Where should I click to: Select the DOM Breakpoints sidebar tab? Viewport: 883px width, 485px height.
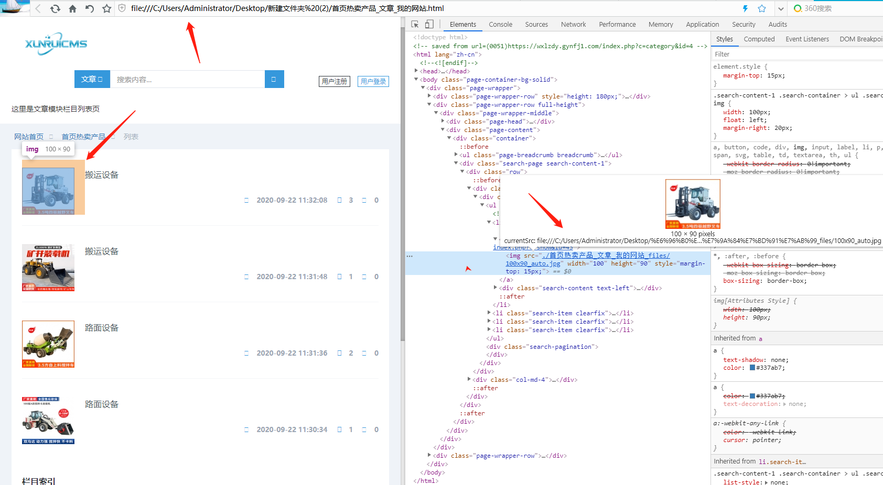pos(861,39)
